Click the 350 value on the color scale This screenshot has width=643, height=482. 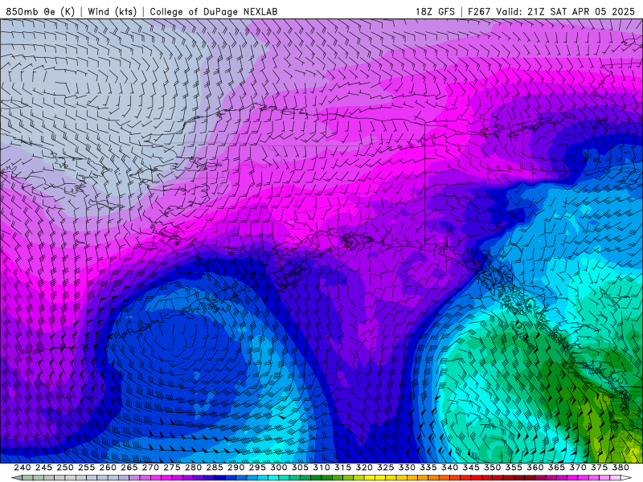(x=492, y=468)
